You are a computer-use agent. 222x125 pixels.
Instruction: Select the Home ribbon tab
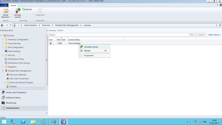pos(13,5)
